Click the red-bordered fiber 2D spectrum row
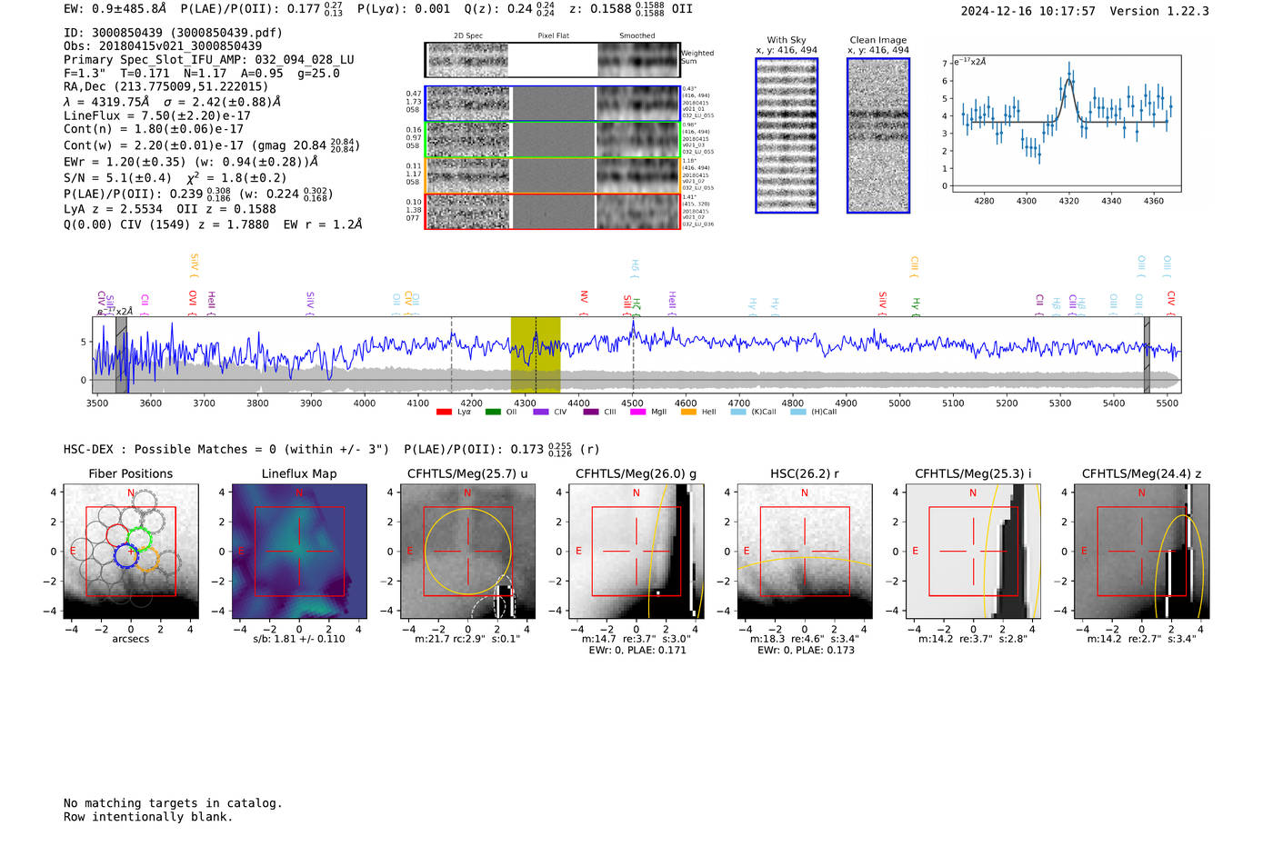This screenshot has width=1273, height=866. coord(552,211)
